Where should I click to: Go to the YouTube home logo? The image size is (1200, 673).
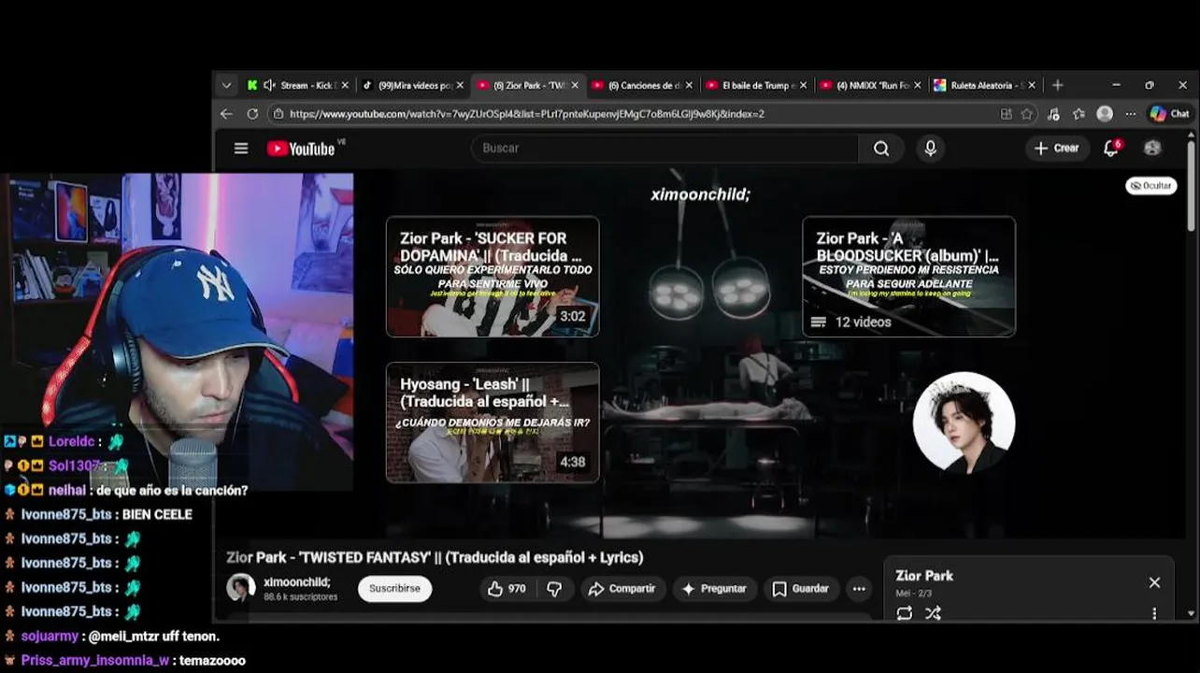[301, 149]
